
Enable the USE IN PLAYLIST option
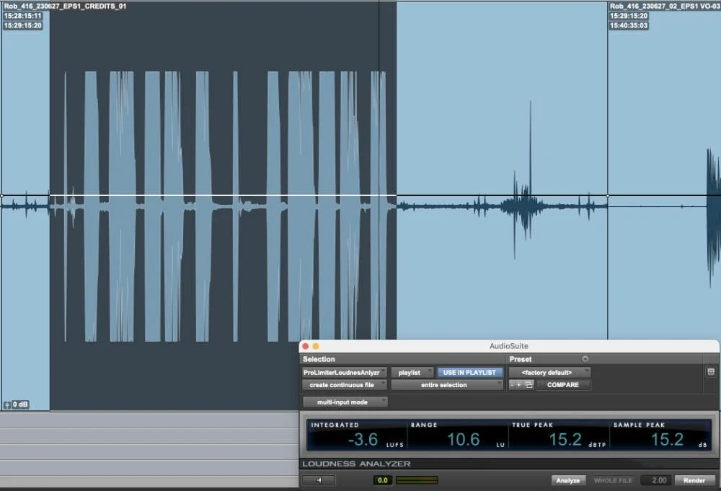469,372
